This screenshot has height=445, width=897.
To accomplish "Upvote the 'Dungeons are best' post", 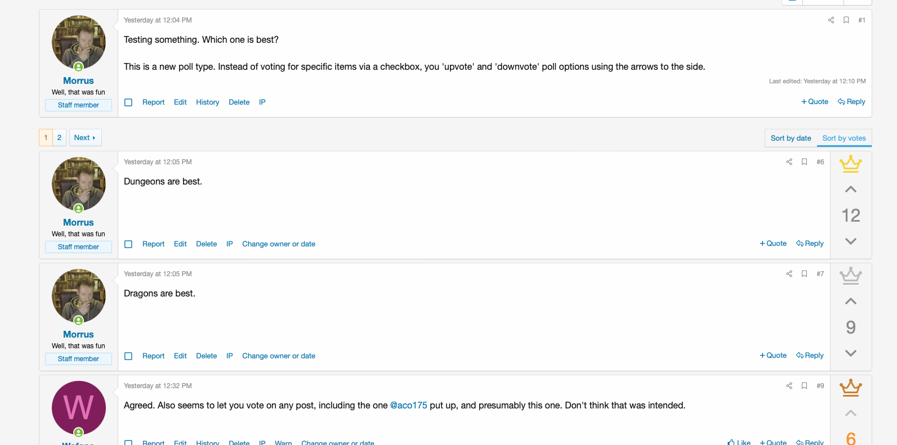I will (x=850, y=190).
